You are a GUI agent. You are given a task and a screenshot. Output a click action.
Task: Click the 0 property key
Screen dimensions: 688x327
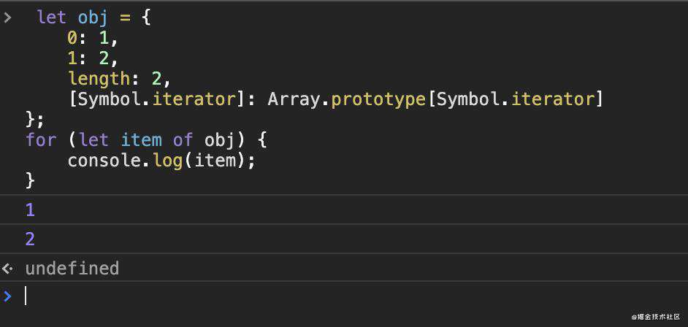72,39
